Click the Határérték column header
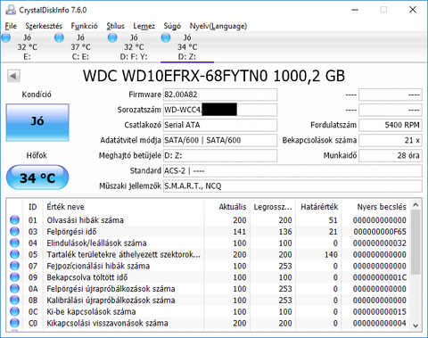The image size is (428, 338). point(318,207)
